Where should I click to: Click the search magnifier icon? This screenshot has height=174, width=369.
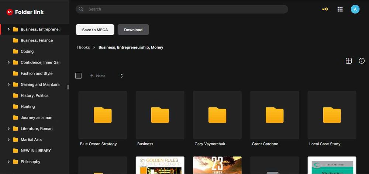[x=81, y=9]
